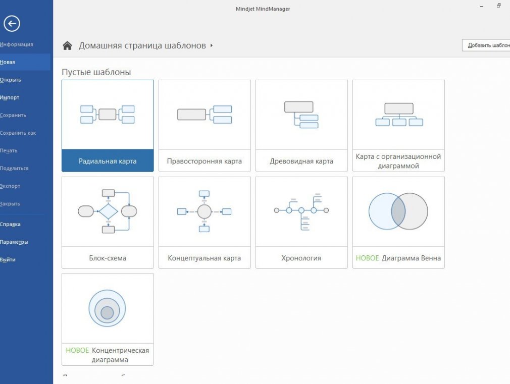Viewport: 510px width, 384px height.
Task: Select the Хронология timeline icon
Action: pos(301,211)
